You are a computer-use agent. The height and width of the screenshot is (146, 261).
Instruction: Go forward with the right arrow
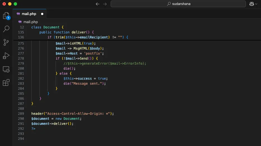click(105, 4)
